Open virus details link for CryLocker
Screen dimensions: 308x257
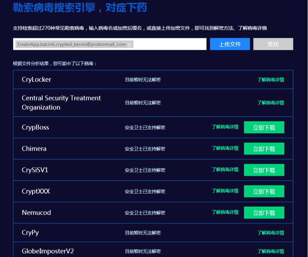pos(271,80)
